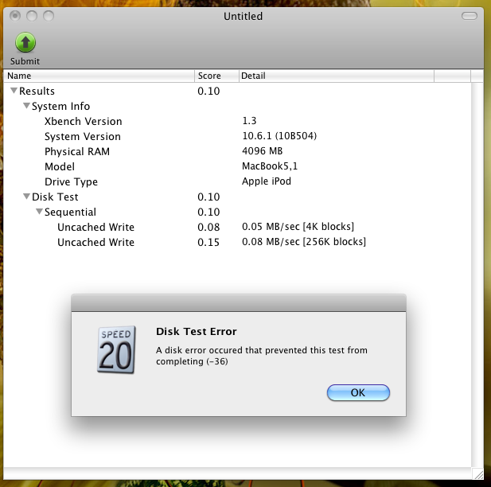This screenshot has height=487, width=491.
Task: Click the green Submit arrow icon
Action: pos(25,42)
